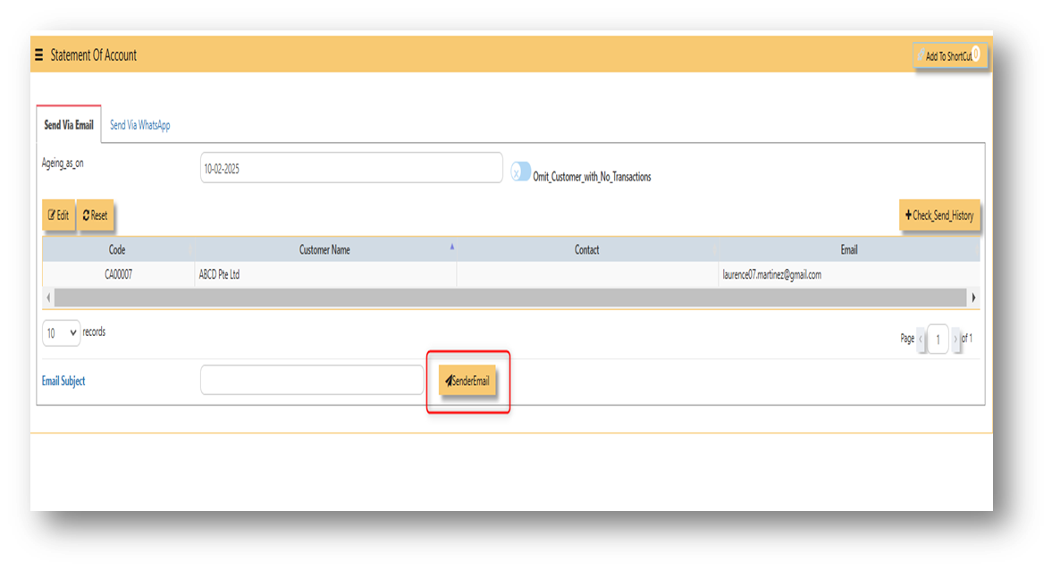Click the Reset button
Viewport: 1052px width, 570px height.
(x=96, y=215)
